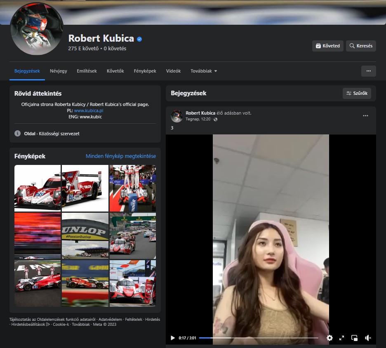The image size is (386, 348).
Task: Click the globe privacy icon on the post
Action: click(x=215, y=119)
